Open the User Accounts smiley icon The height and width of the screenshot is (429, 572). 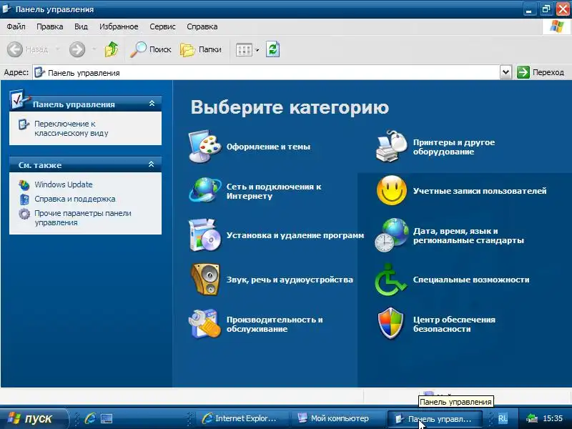pyautogui.click(x=391, y=190)
